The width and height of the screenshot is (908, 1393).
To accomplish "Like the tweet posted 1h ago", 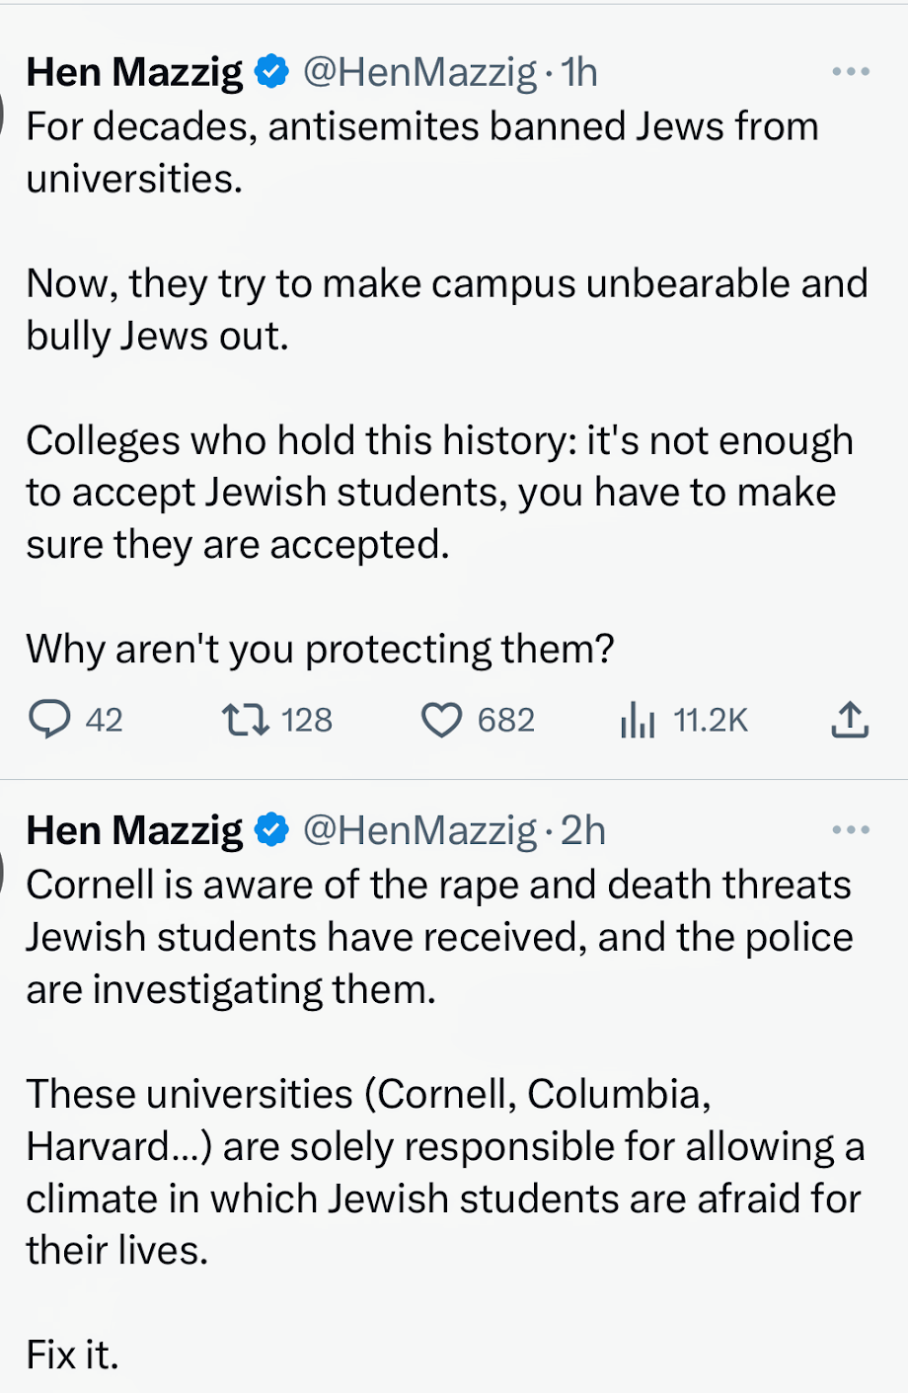I will (441, 721).
